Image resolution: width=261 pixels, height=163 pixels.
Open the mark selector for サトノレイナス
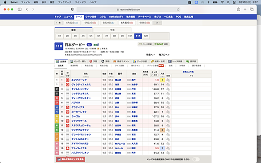67,148
